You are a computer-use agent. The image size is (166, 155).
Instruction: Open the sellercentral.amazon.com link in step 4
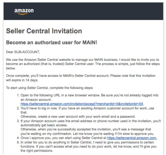(x=132, y=138)
